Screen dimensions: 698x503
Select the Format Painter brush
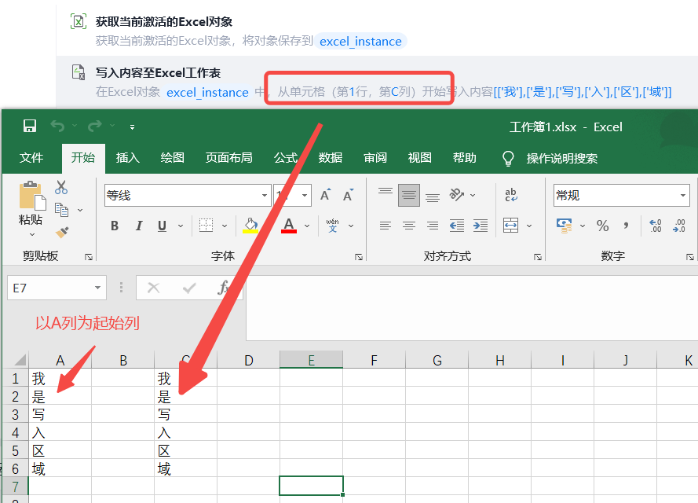coord(62,232)
